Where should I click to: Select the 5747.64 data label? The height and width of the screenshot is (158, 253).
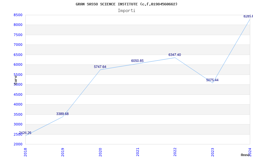tap(100, 67)
